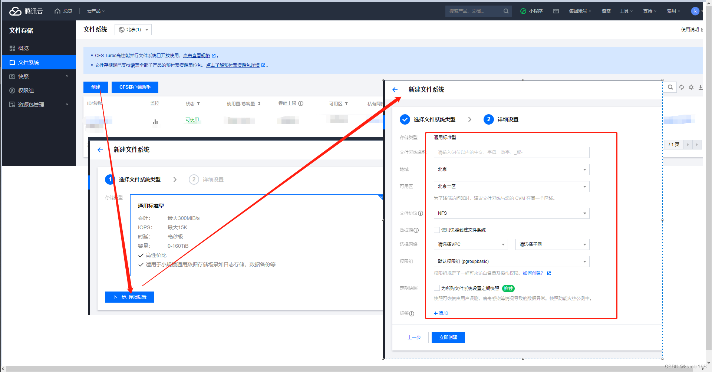The image size is (712, 372).
Task: Open the monitoring bar chart icon
Action: point(155,122)
